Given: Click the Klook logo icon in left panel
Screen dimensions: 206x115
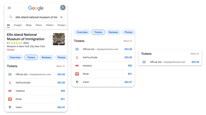Looking at the screenshot, I should 10,99.
